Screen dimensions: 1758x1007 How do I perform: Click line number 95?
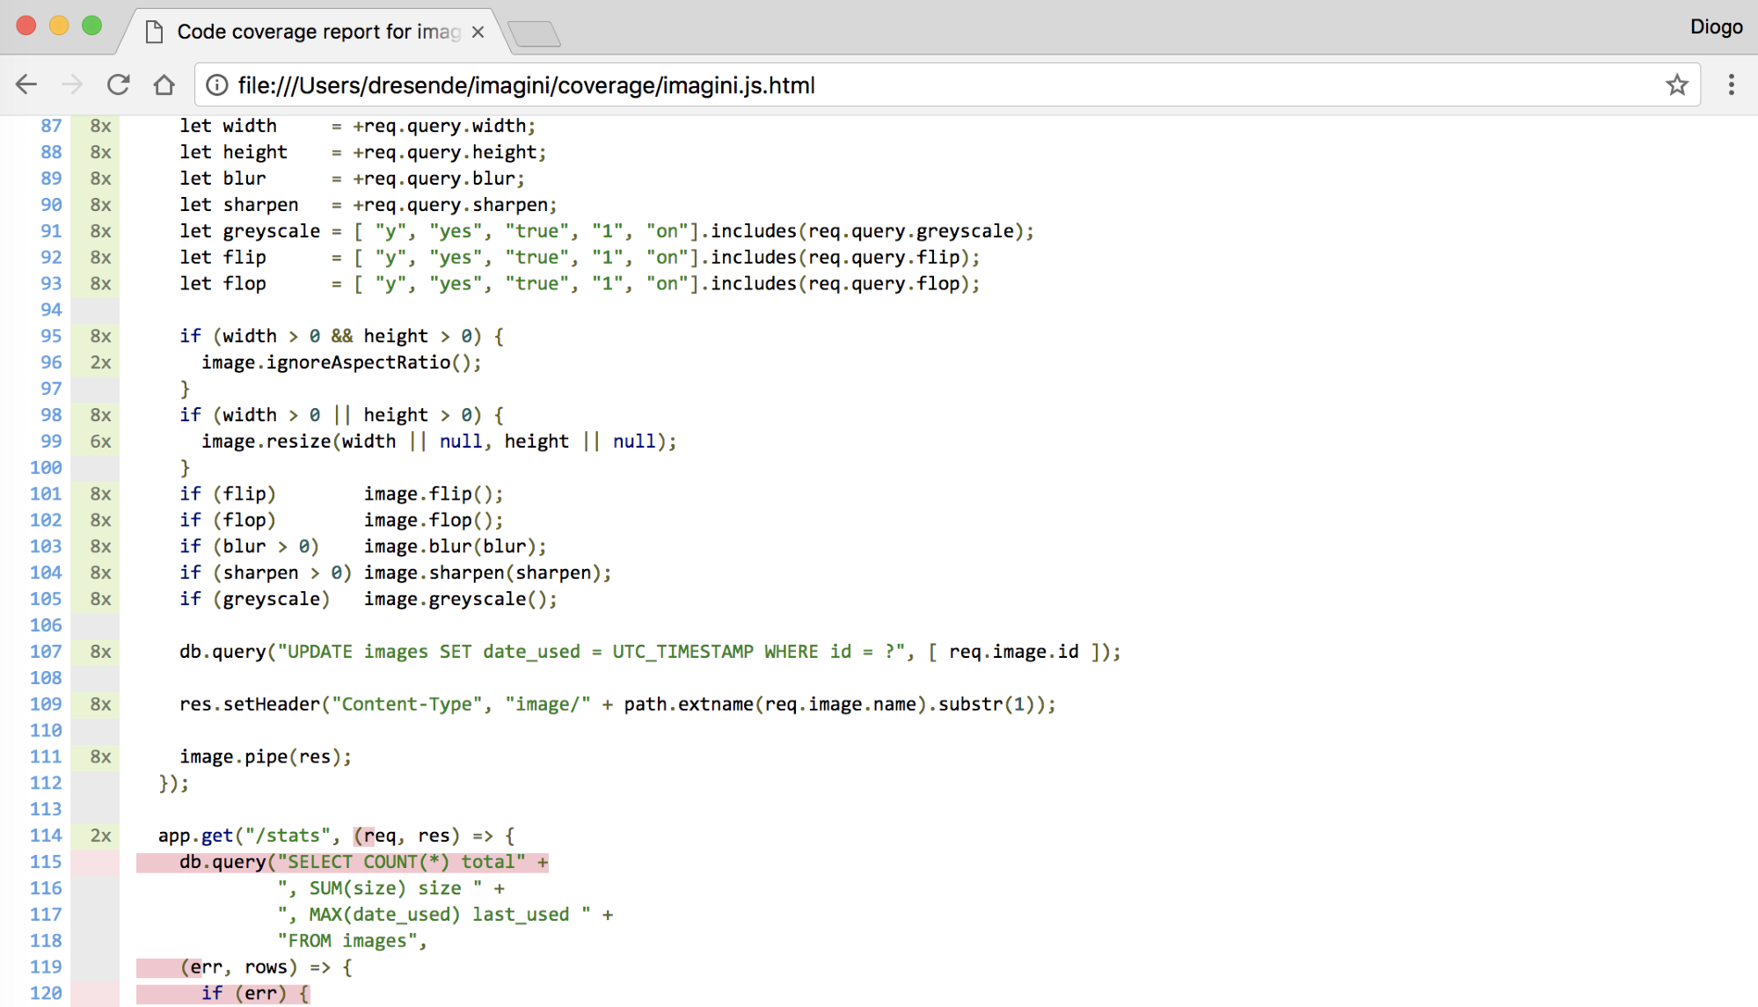[x=51, y=336]
